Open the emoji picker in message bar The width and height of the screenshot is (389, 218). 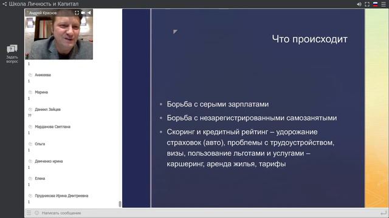(x=36, y=213)
